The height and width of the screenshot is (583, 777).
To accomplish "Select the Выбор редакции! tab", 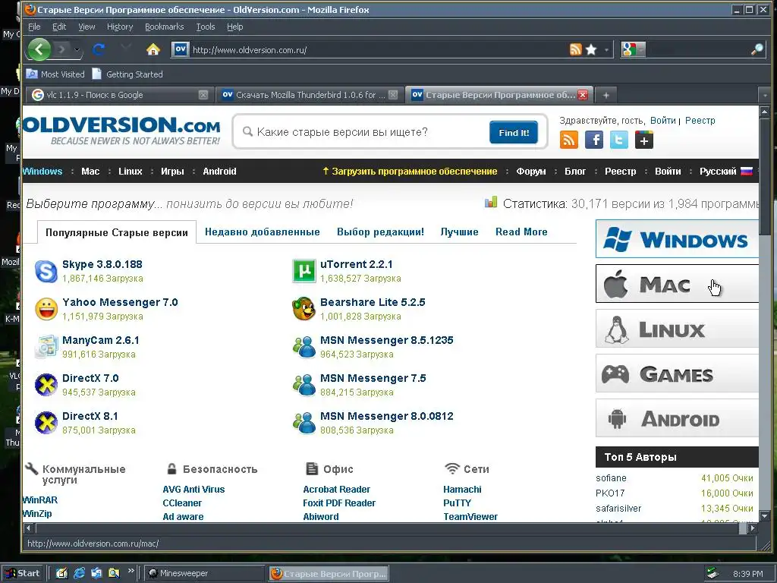I will [x=381, y=232].
